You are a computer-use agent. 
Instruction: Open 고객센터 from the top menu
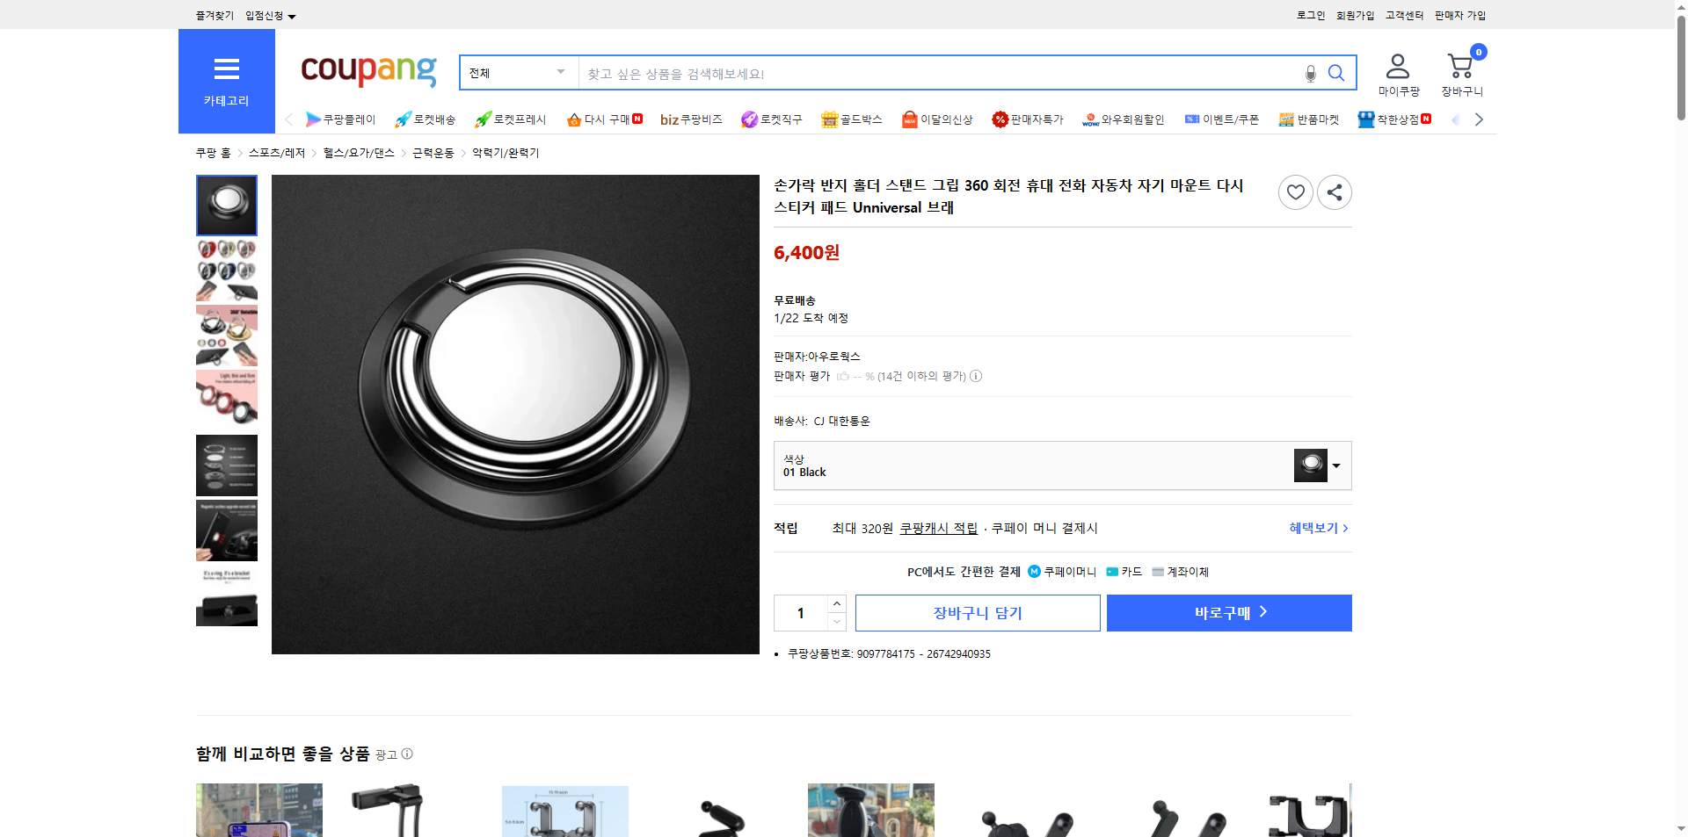point(1404,15)
